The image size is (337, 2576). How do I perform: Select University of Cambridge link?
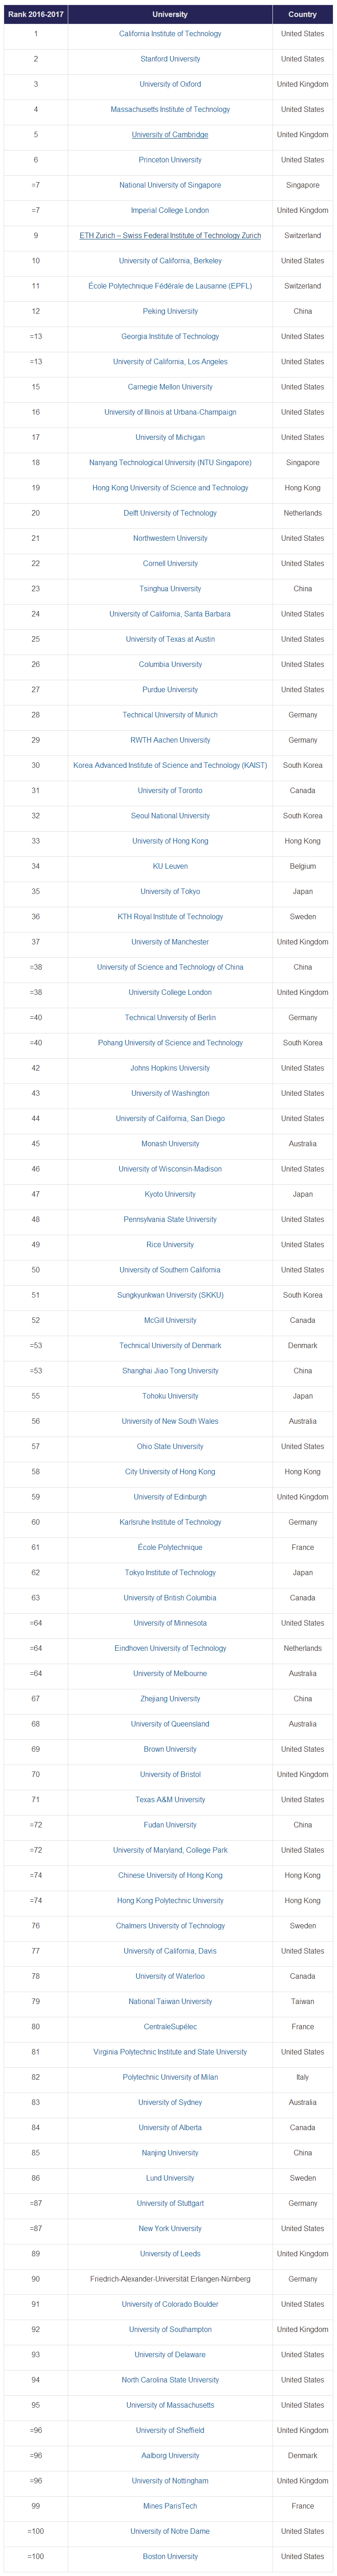coord(169,135)
